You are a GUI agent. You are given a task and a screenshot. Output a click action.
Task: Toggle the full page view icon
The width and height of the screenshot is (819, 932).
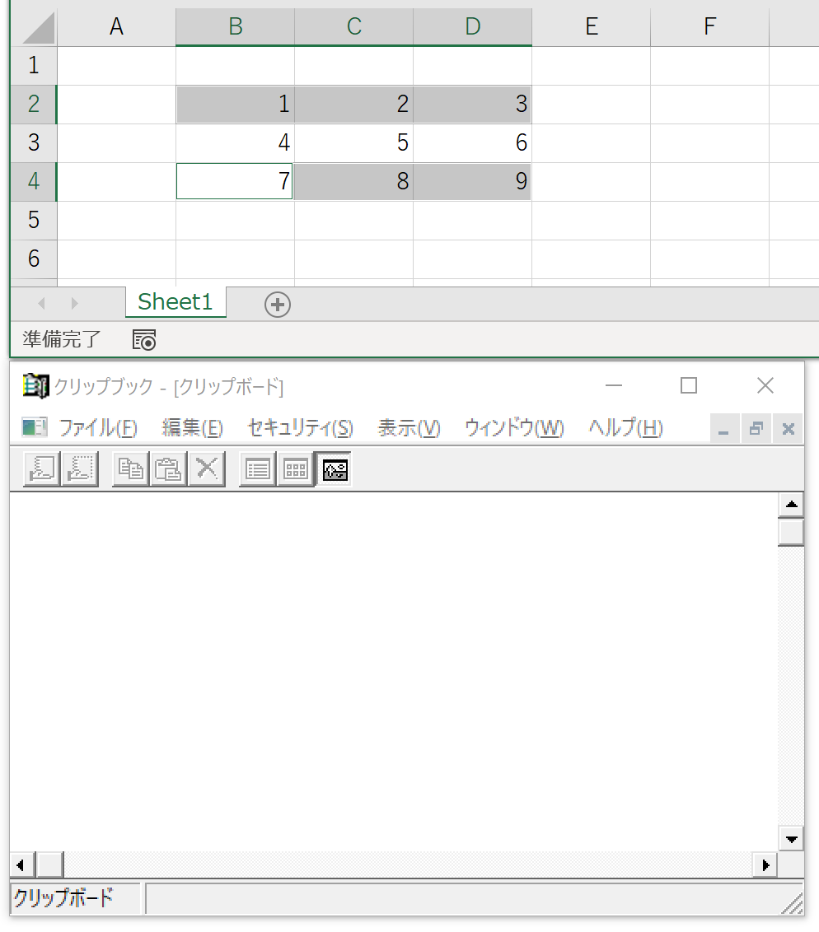click(x=335, y=469)
